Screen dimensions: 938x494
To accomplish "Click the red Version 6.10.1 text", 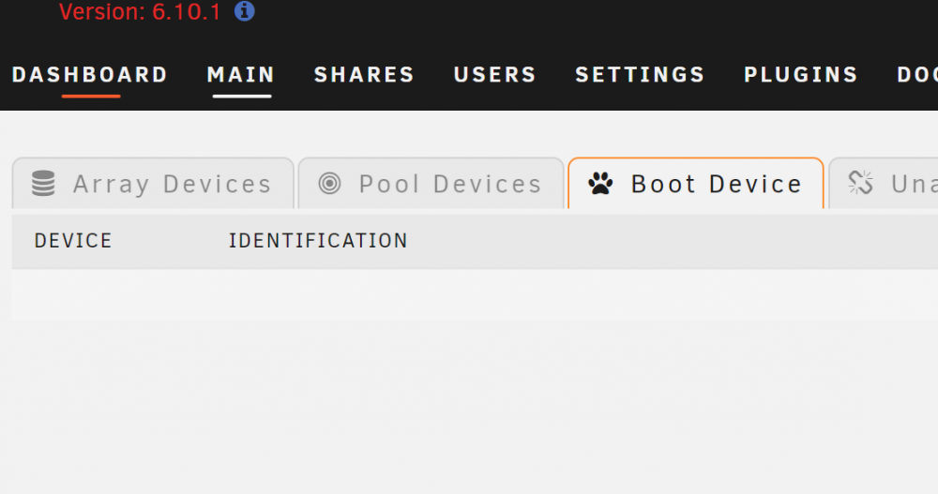I will (140, 11).
